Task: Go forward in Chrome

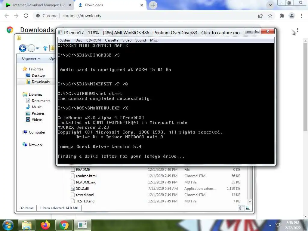Action: click(16, 16)
